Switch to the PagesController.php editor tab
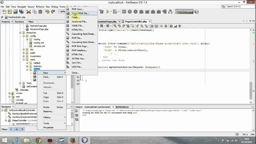This screenshot has width=256, height=144. click(x=136, y=21)
